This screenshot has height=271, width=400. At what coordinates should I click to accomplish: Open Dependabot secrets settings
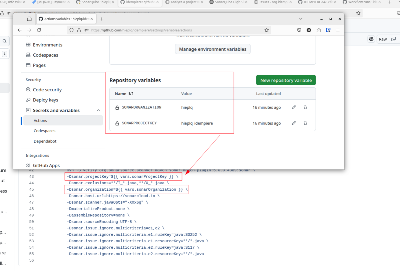click(x=45, y=141)
